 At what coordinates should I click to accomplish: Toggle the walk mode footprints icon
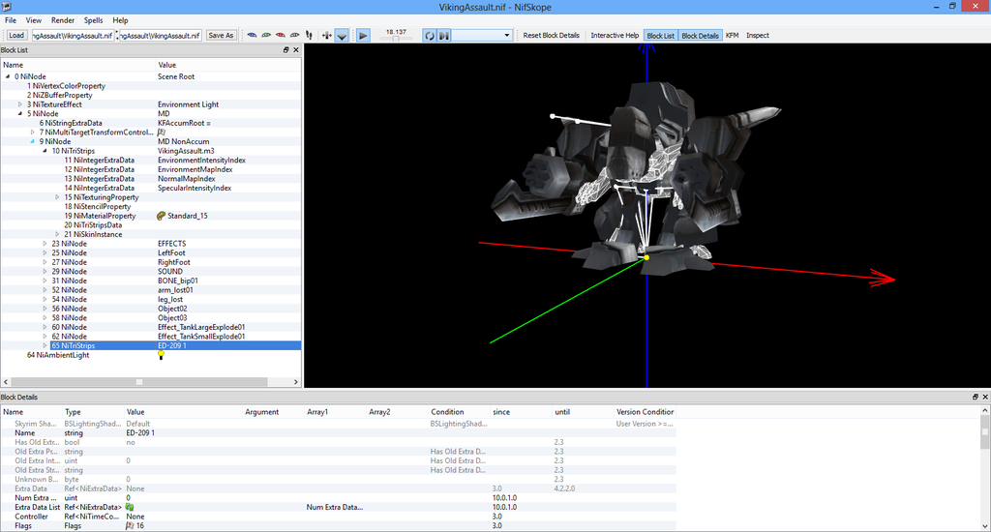click(309, 36)
